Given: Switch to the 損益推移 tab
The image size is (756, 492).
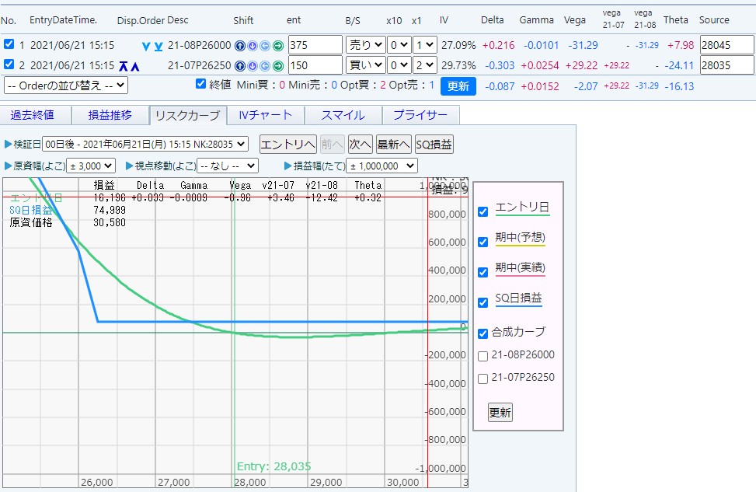Looking at the screenshot, I should pyautogui.click(x=110, y=115).
